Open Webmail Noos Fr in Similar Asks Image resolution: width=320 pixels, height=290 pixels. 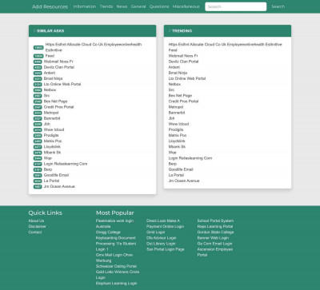[58, 62]
